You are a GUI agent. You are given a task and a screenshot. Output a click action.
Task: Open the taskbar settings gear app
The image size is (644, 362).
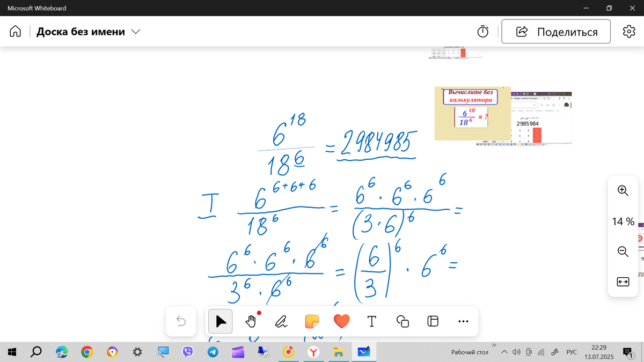[x=137, y=352]
